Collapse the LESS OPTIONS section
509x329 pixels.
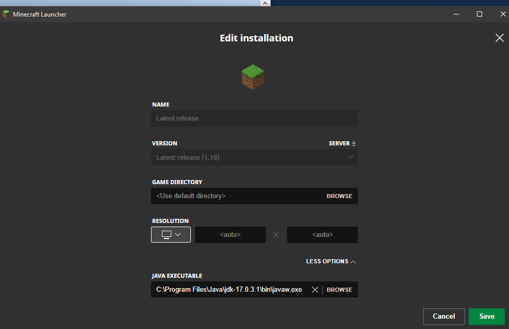coord(331,261)
